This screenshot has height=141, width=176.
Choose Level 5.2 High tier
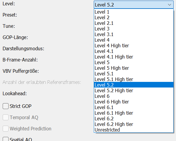[x=134, y=90]
